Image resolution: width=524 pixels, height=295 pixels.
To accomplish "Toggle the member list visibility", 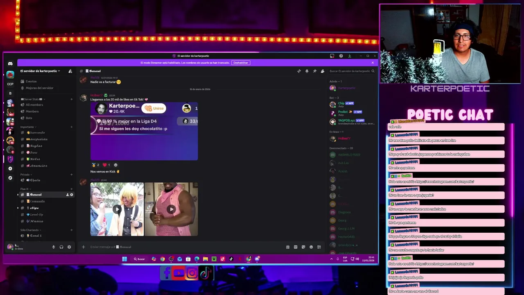I will (323, 71).
